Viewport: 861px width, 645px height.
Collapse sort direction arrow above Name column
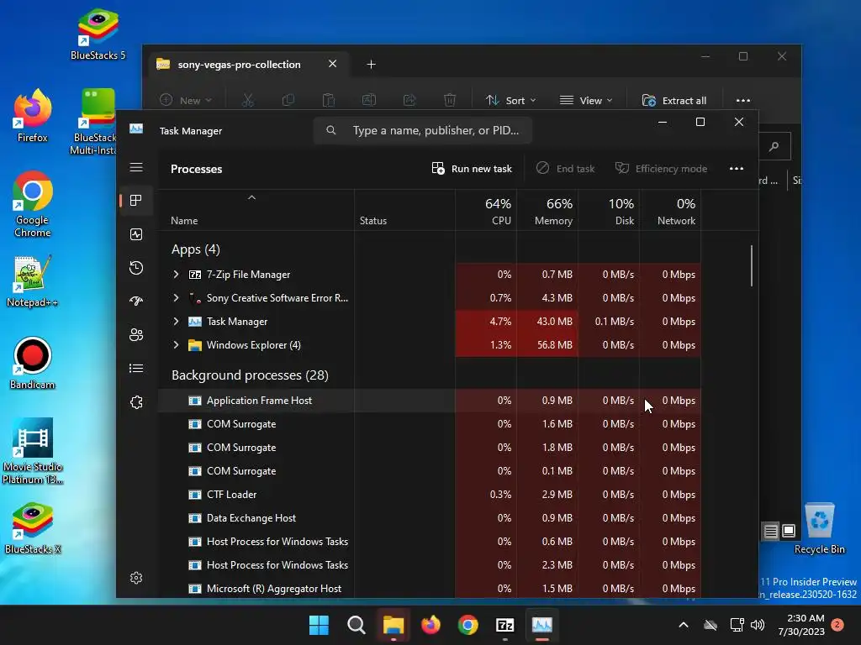pyautogui.click(x=251, y=197)
